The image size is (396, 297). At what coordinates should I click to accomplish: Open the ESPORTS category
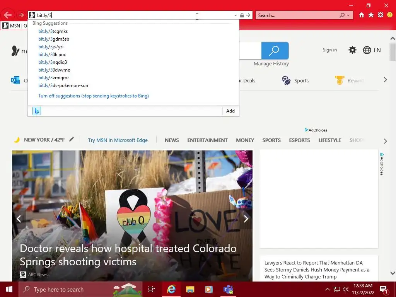point(300,140)
